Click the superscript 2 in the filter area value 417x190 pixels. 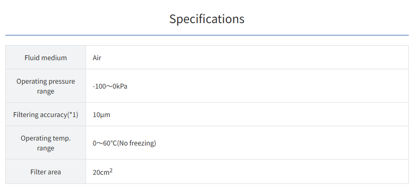click(x=111, y=170)
